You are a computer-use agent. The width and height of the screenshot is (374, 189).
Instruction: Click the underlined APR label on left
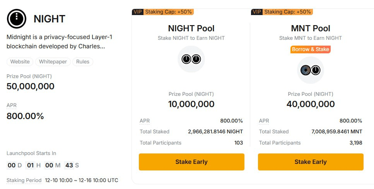coord(12,105)
